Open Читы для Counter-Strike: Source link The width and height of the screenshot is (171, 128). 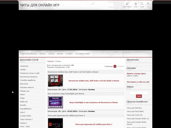pos(137,123)
